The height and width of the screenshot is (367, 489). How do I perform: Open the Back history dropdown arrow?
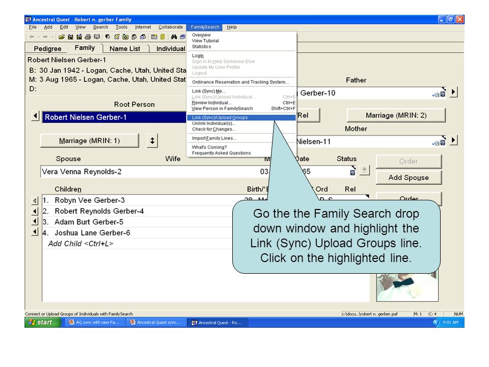tap(38, 37)
